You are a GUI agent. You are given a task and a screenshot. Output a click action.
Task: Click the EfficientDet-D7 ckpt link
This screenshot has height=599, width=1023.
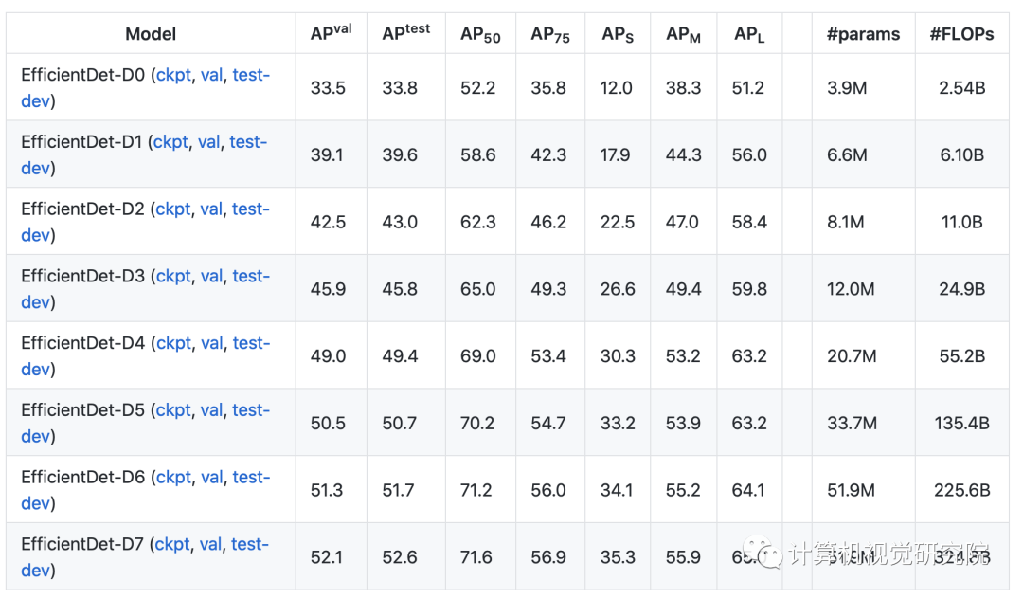point(172,544)
